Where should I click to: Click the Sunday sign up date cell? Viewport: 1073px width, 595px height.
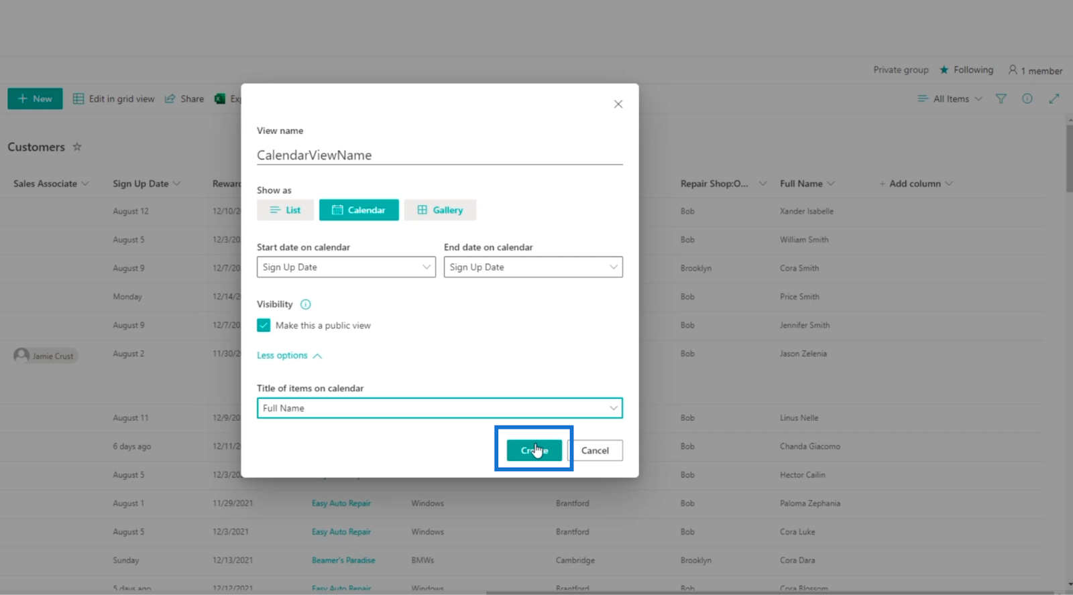126,560
